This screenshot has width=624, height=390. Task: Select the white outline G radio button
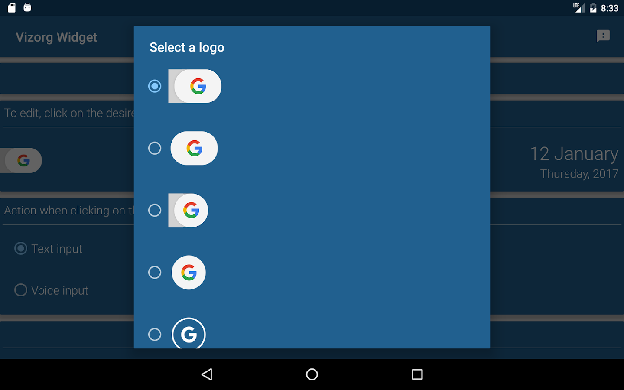155,335
